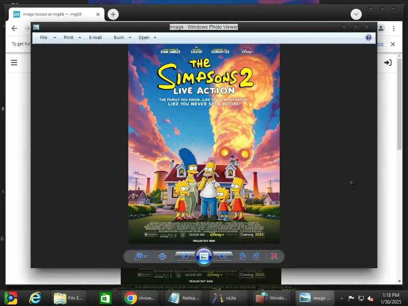Open File Explorer from the taskbar

point(68,298)
